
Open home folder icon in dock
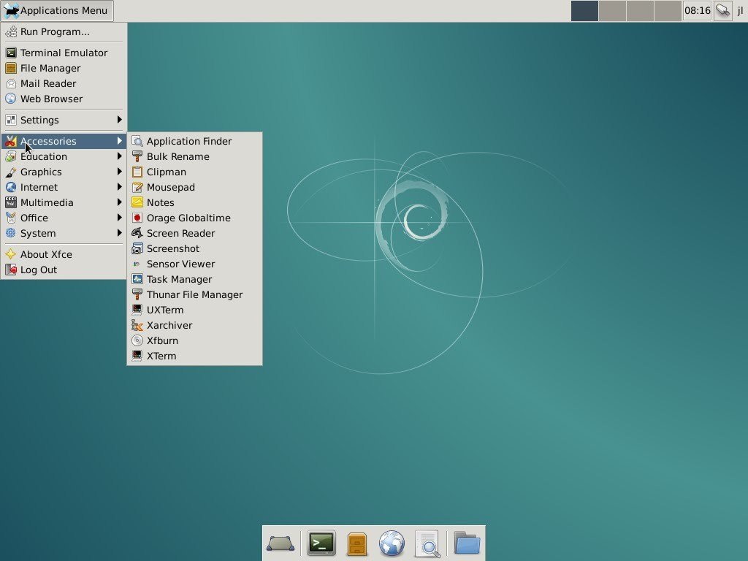(x=467, y=543)
